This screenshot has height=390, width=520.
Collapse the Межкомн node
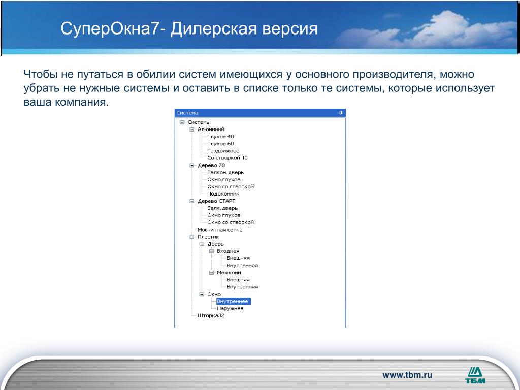211,273
